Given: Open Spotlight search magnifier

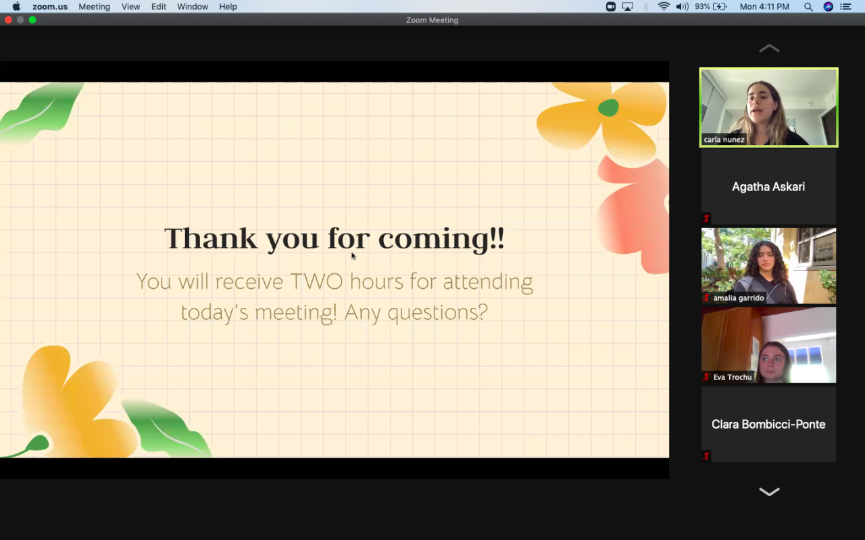Looking at the screenshot, I should (x=808, y=7).
